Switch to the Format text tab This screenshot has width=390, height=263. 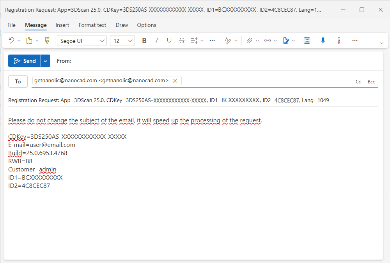pos(92,25)
